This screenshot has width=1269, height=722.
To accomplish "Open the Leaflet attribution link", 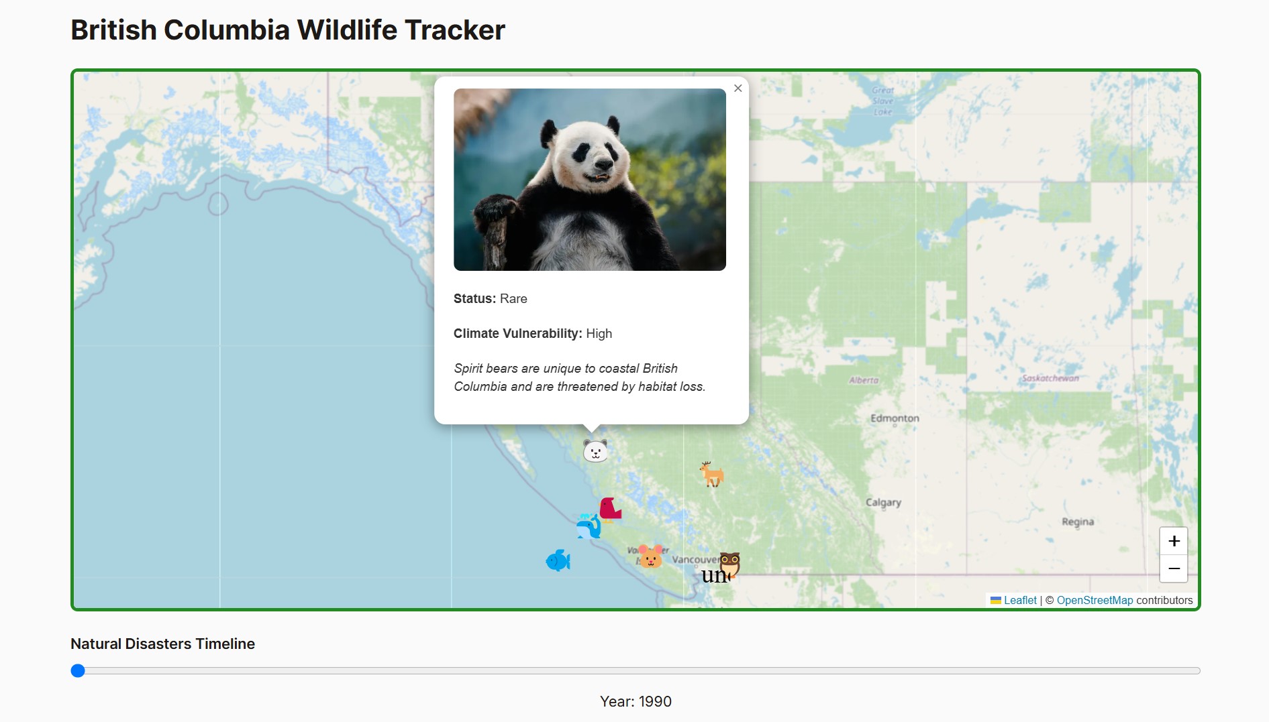I will pos(1019,600).
